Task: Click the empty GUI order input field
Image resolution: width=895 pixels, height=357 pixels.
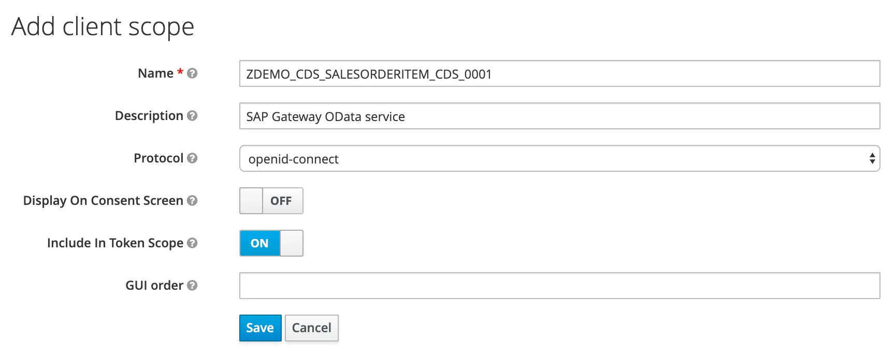Action: point(559,286)
